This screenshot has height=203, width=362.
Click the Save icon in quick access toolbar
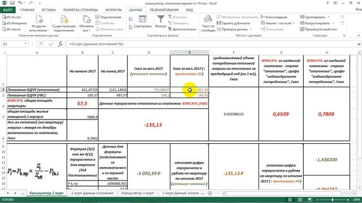[12, 3]
